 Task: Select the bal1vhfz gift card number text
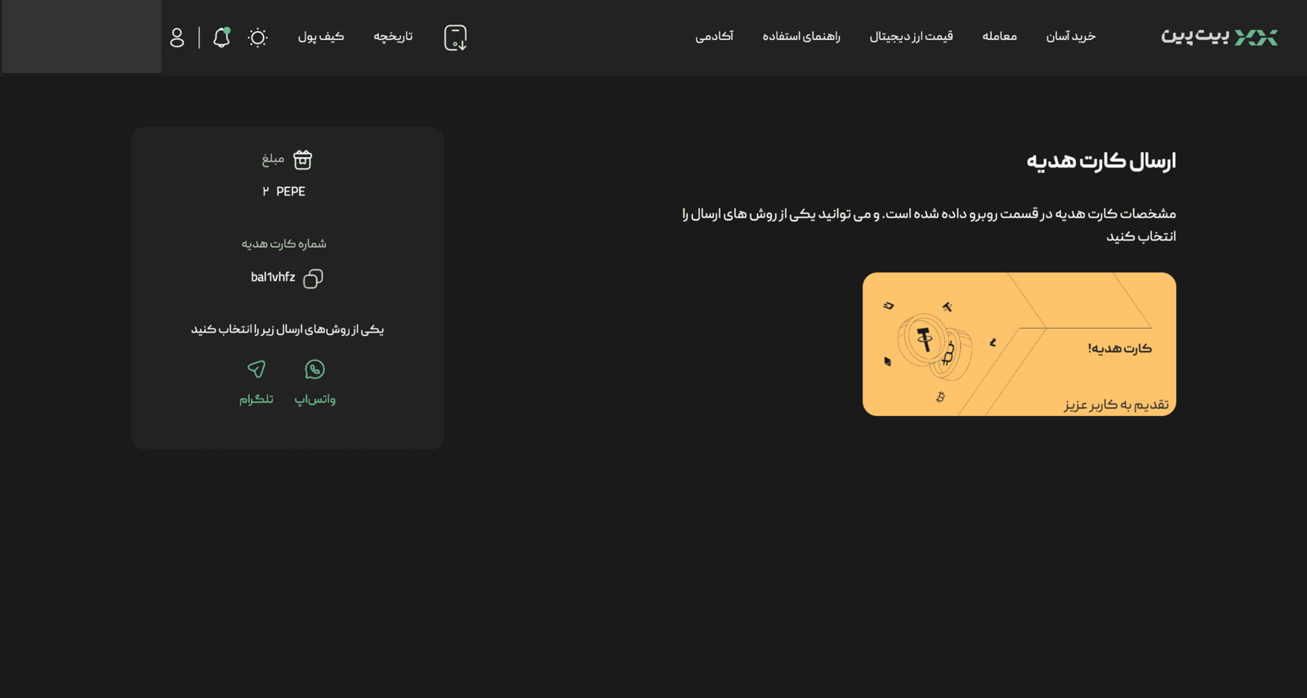273,278
